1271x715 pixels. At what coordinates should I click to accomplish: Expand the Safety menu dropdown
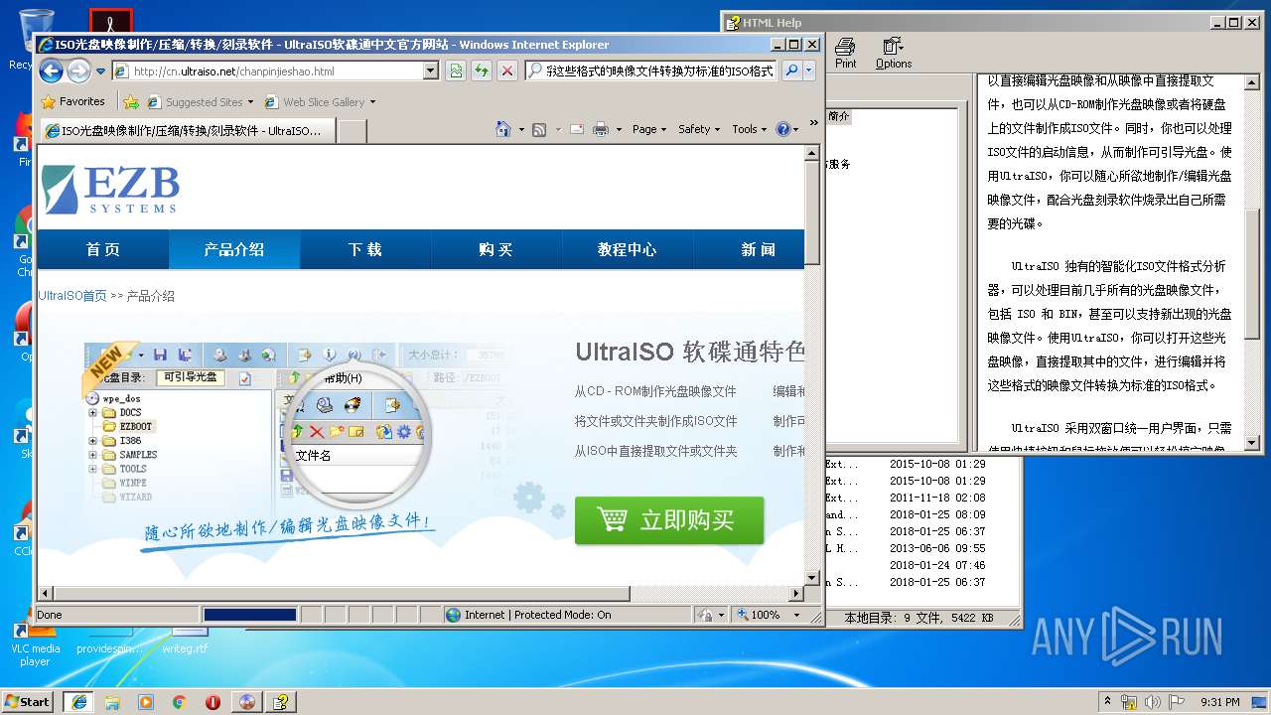699,129
